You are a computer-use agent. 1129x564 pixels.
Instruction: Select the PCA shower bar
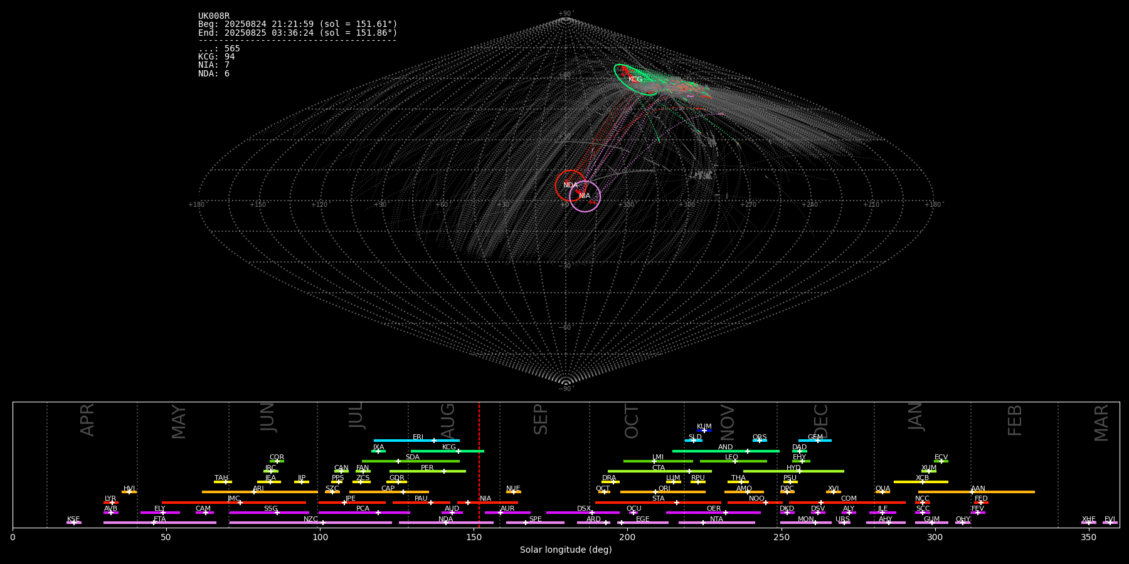coord(364,513)
